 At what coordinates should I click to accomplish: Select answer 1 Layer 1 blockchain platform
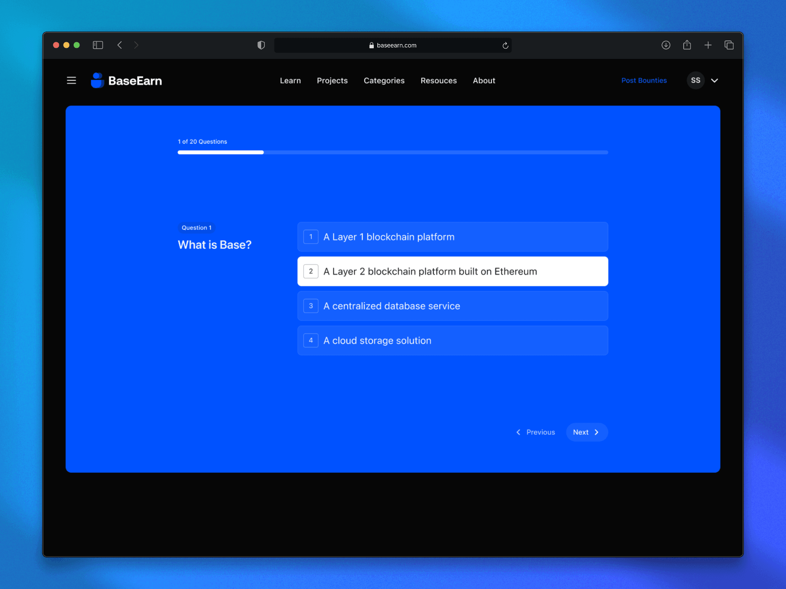452,237
